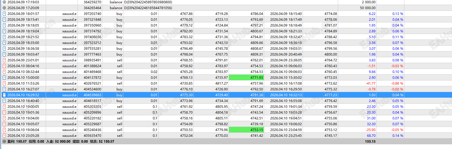Click the 结余: 52 150.87 summary text
Screen dimensions: 452x149
tap(102, 141)
